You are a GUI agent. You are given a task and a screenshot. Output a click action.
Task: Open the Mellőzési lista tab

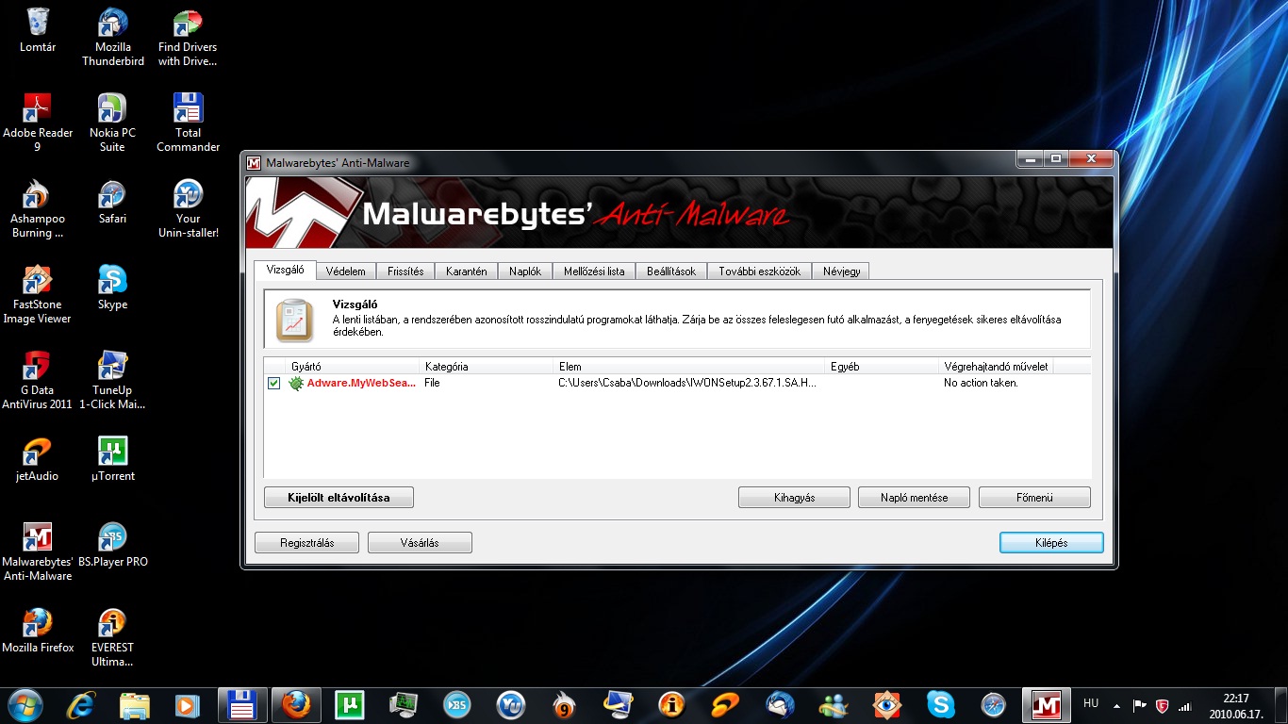594,271
